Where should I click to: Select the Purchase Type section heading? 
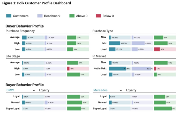[x=103, y=31]
